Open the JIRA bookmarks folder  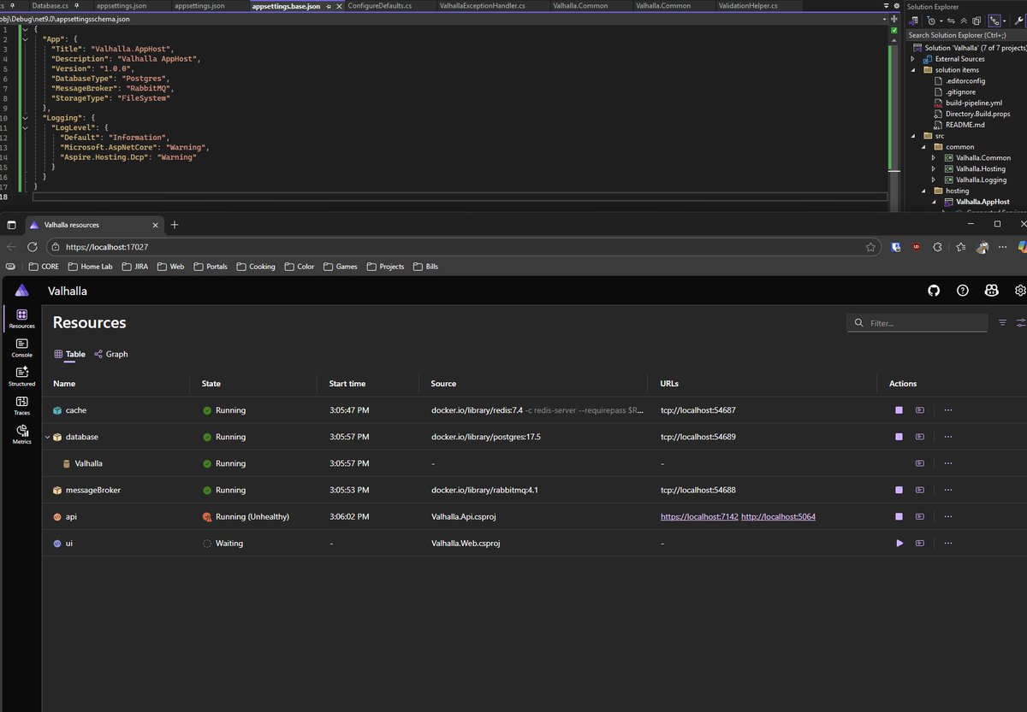click(134, 267)
